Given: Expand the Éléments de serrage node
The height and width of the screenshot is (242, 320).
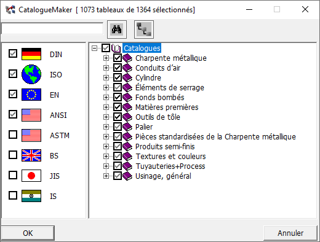Looking at the screenshot, I should [106, 88].
